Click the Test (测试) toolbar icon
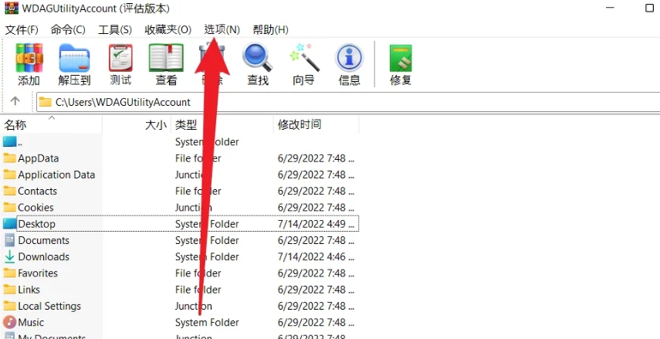Screen dimensions: 660x339 tap(120, 59)
